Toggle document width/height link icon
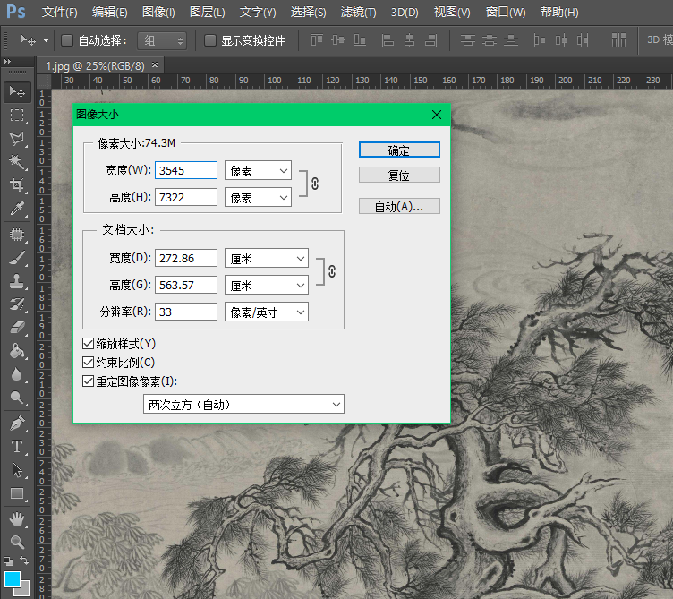 tap(332, 271)
